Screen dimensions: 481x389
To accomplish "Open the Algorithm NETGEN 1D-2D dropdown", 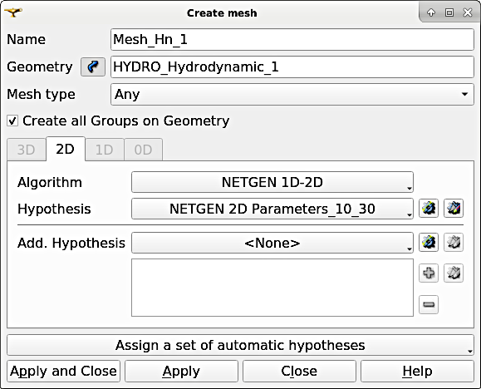I will [x=272, y=182].
